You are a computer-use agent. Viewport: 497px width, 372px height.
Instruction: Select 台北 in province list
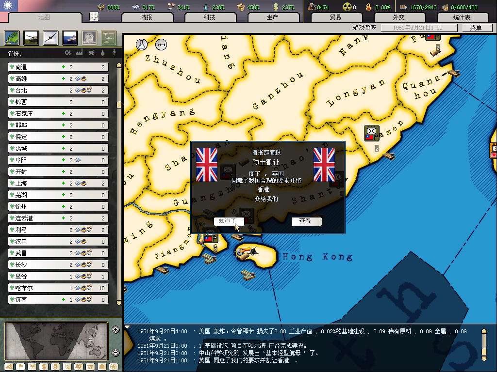[58, 91]
